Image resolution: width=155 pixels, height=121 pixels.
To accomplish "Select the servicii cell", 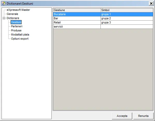I will coord(77,27).
